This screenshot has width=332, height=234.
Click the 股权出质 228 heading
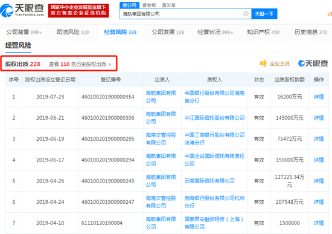coord(23,64)
